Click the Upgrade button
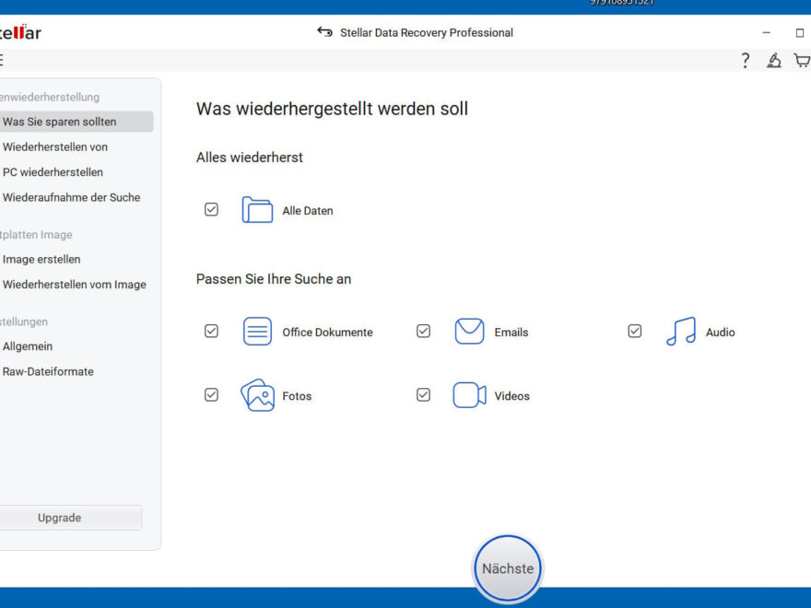The image size is (811, 608). (x=60, y=518)
